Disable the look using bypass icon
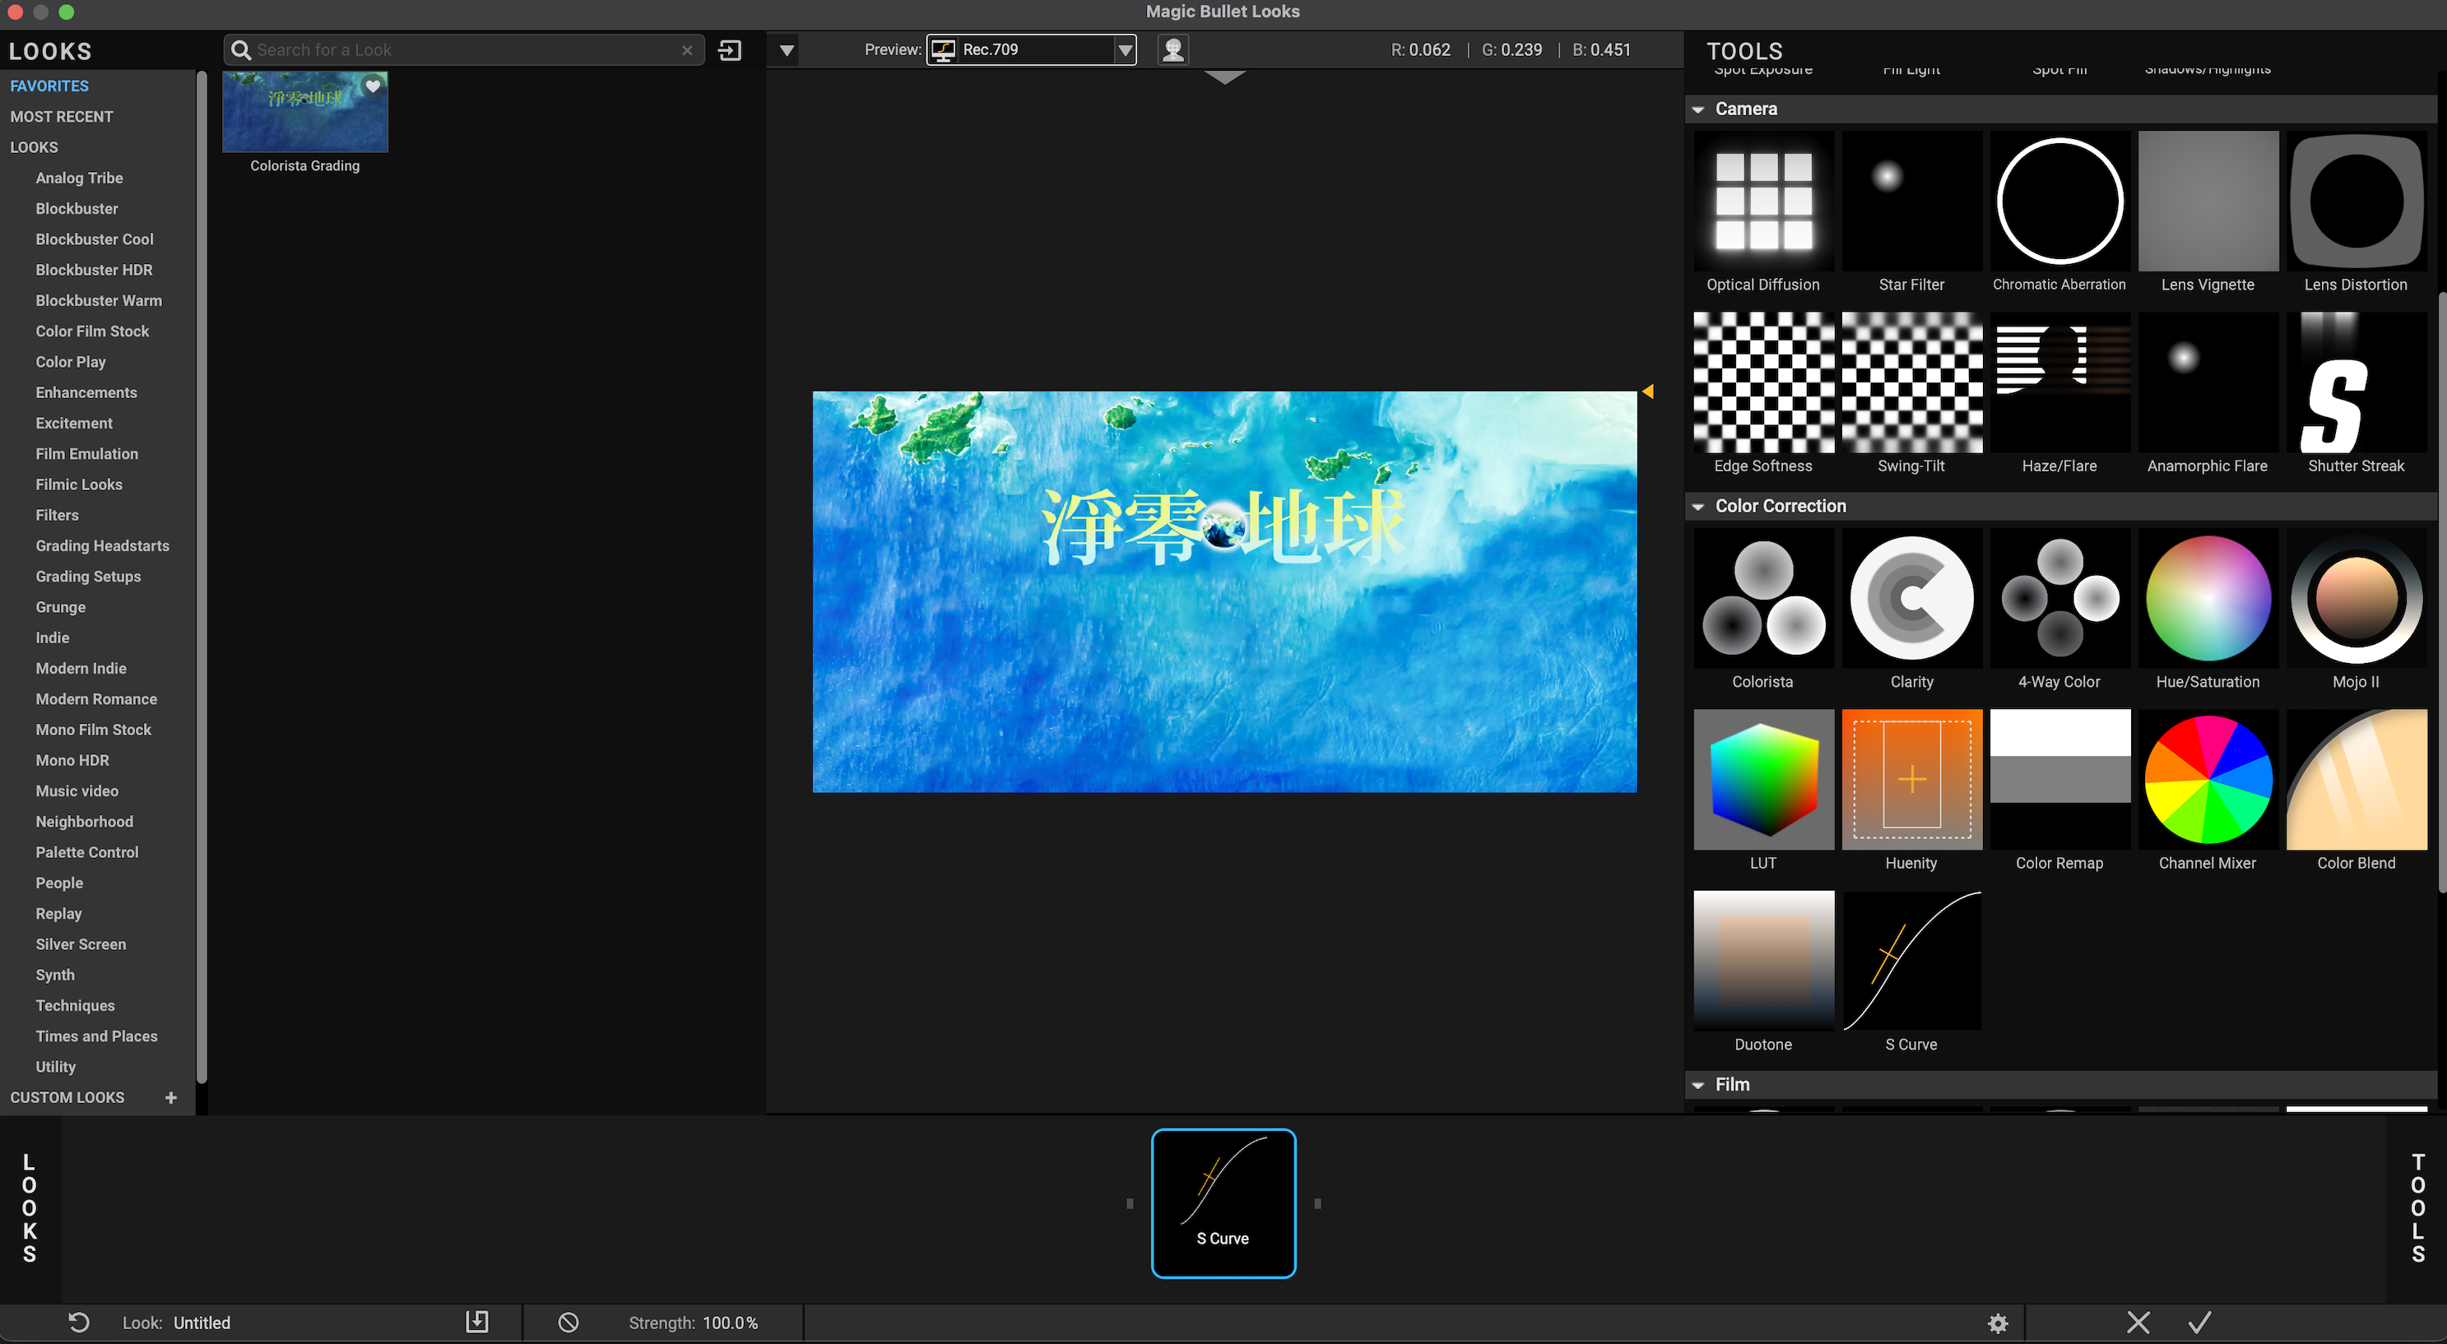 click(568, 1322)
